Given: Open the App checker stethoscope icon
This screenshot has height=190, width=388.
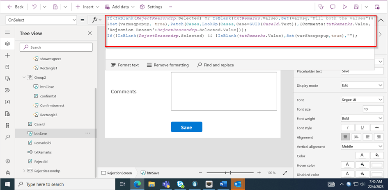Looking at the screenshot, I should 321,7.
